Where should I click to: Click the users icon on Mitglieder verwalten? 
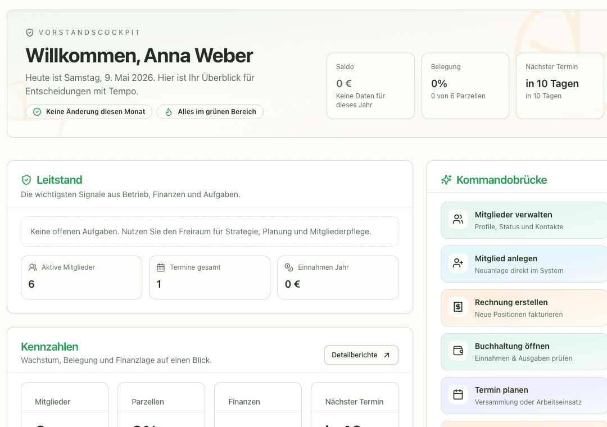[x=458, y=220]
